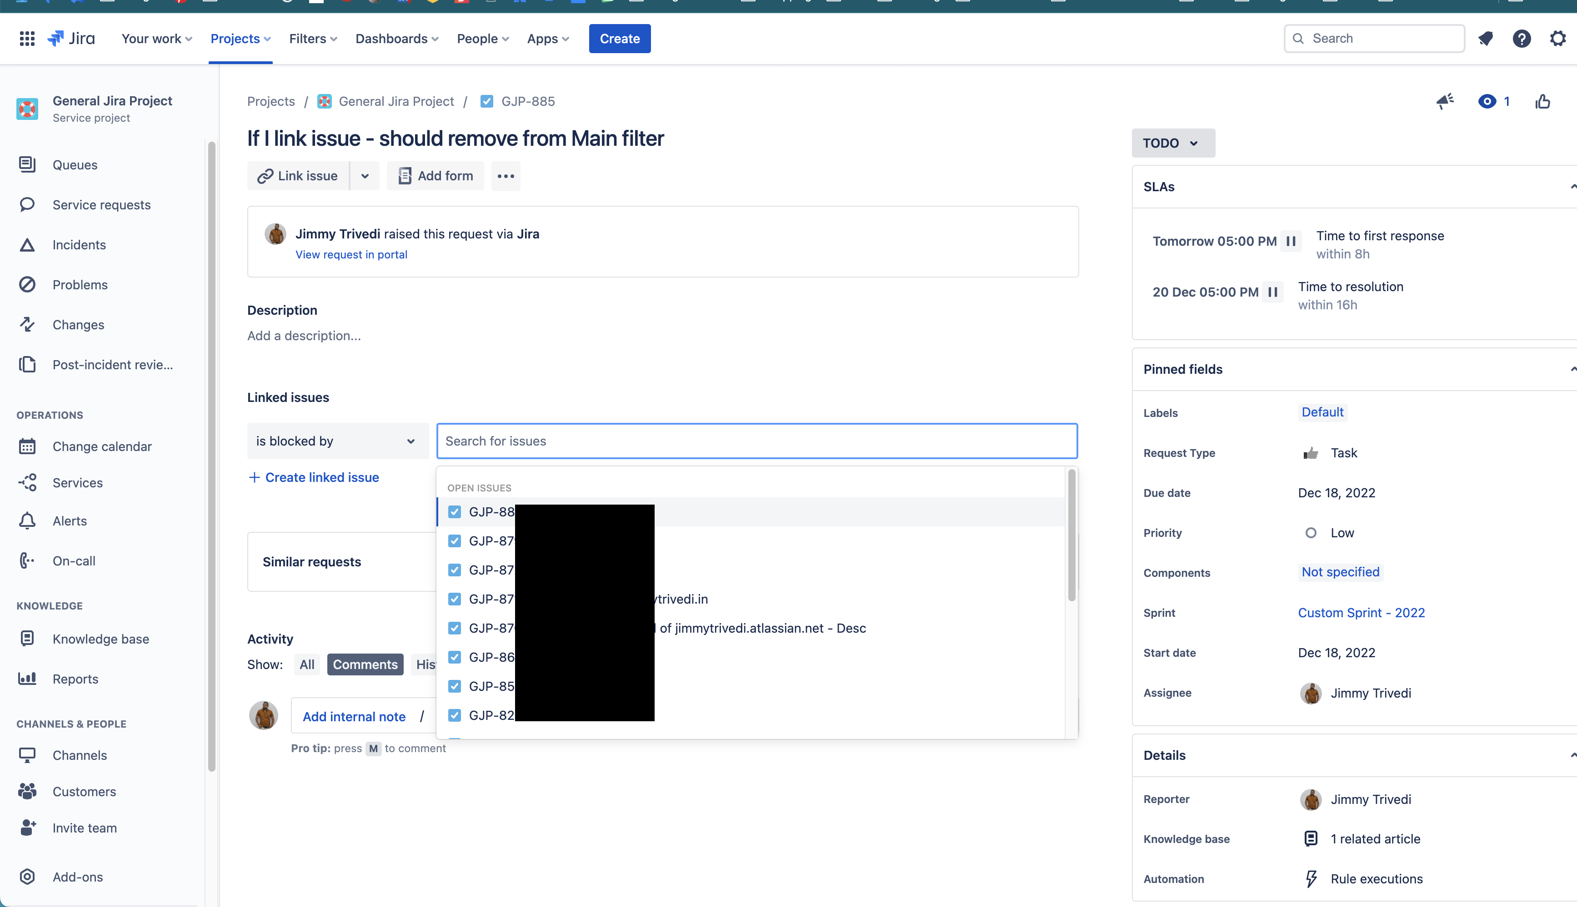Image resolution: width=1577 pixels, height=907 pixels.
Task: Open the settings gear icon
Action: click(1557, 39)
